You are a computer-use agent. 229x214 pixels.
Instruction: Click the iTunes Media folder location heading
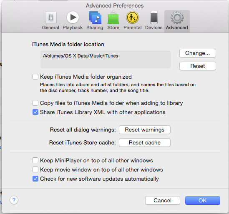point(68,44)
